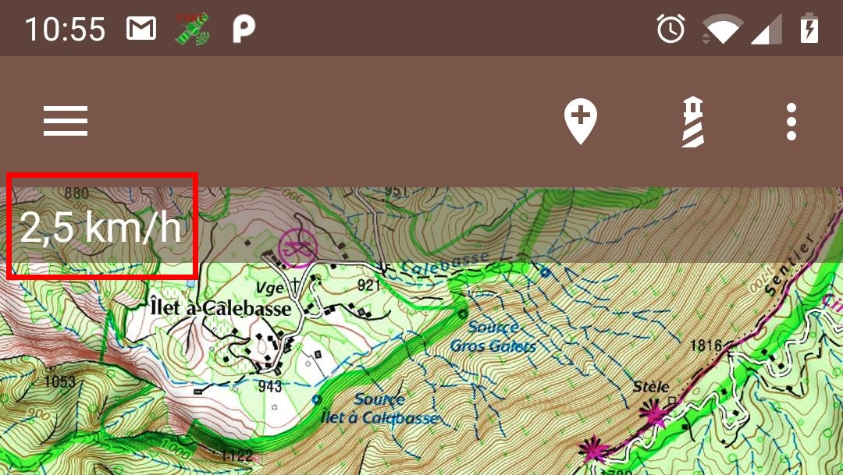
Task: Open the lighthouse beacon tool
Action: click(693, 122)
